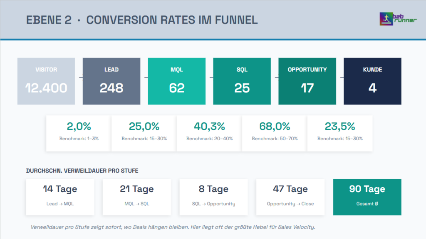Click the 14 Tage Lead to MQL card
The image size is (426, 239).
point(60,197)
